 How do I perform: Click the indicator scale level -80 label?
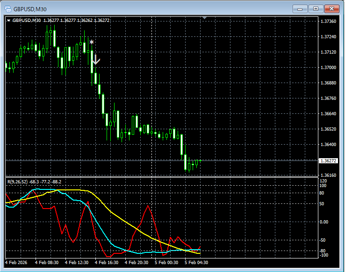click(x=322, y=251)
